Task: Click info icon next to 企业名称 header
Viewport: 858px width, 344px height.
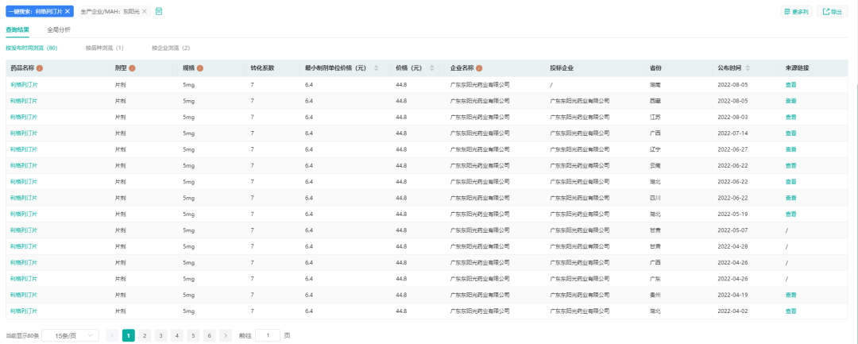Action: tap(480, 68)
